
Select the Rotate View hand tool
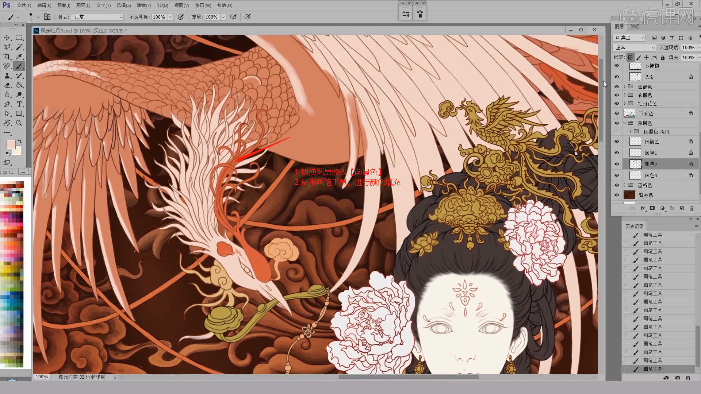point(7,123)
